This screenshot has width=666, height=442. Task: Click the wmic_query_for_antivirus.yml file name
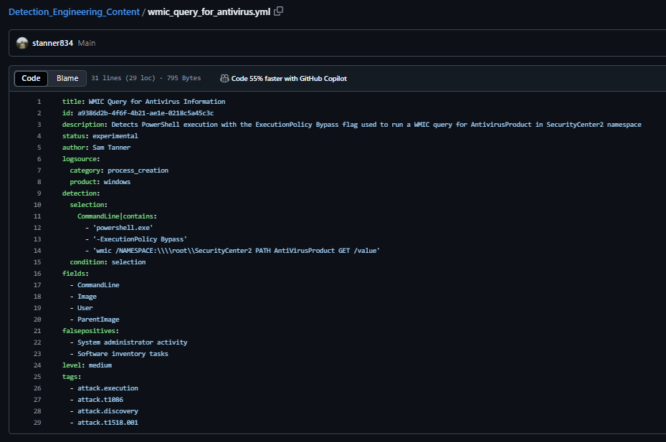(x=209, y=12)
